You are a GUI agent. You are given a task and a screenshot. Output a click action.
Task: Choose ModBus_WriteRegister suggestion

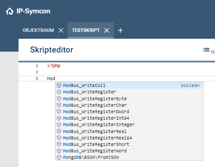pos(129,92)
